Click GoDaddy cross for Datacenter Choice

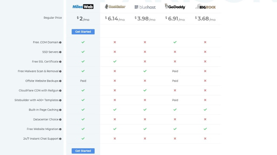pos(175,119)
